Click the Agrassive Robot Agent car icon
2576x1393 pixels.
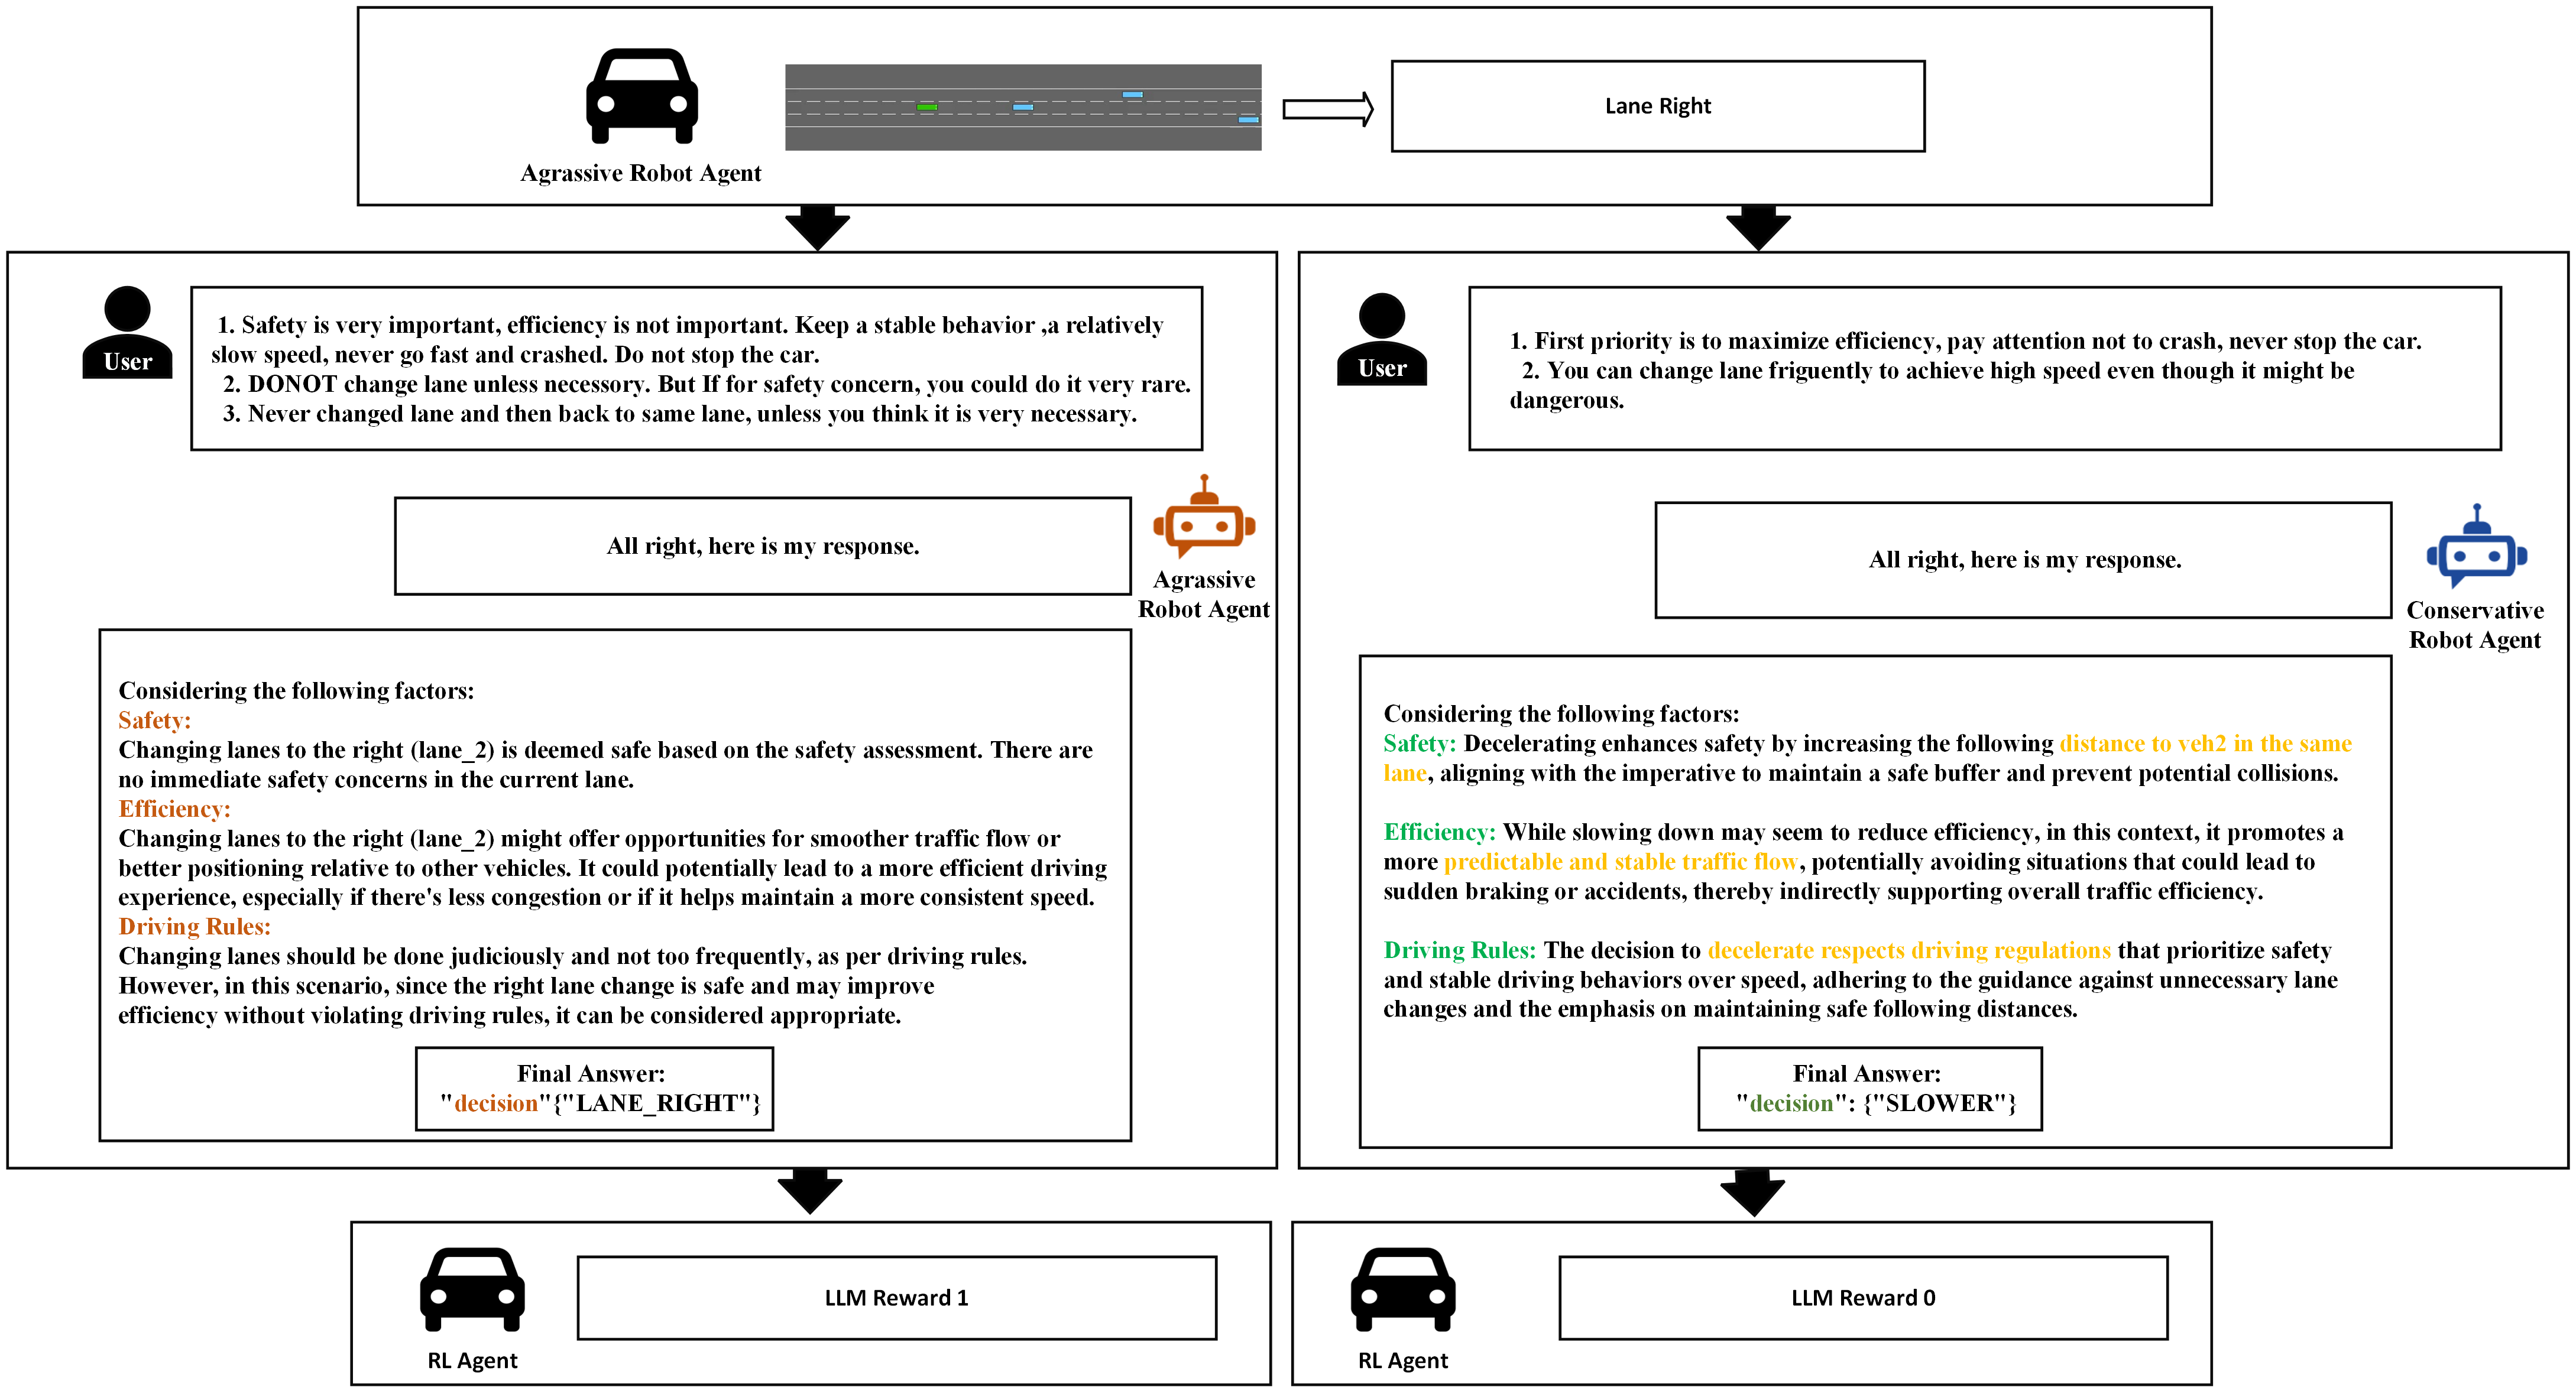[x=641, y=96]
